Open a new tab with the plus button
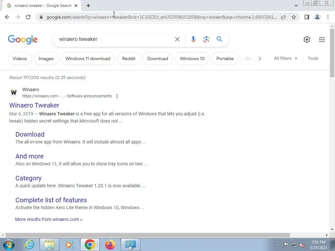Image resolution: width=335 pixels, height=251 pixels. pos(88,6)
